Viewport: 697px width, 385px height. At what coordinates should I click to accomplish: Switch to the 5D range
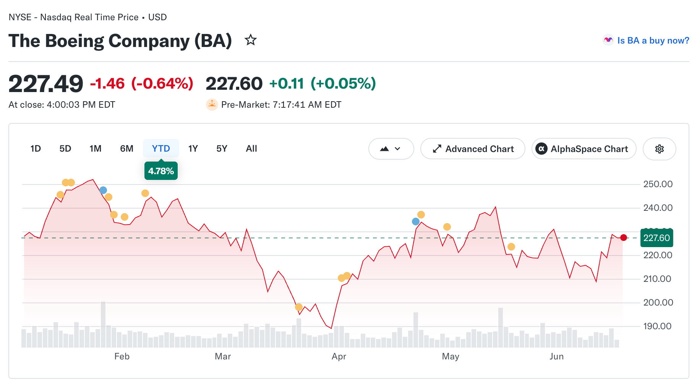(65, 149)
